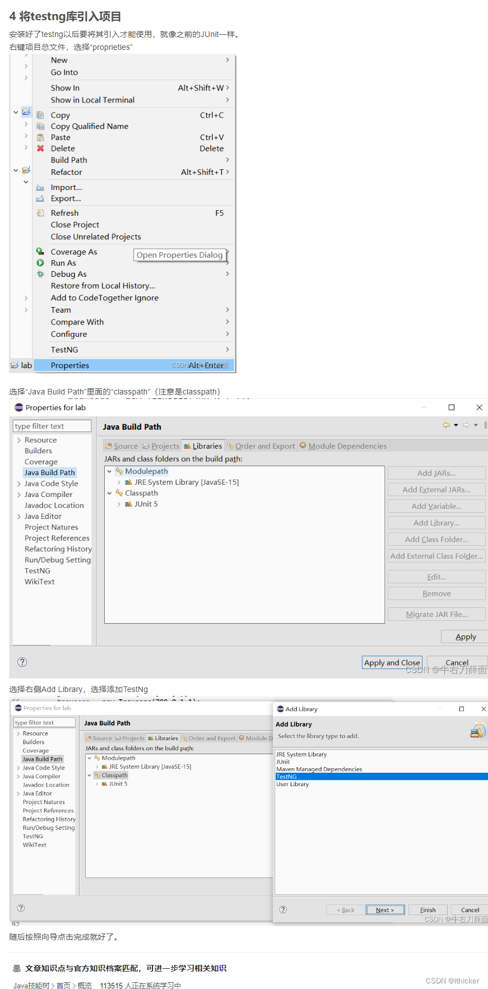Click the Migrate JAR File... button

tap(436, 615)
